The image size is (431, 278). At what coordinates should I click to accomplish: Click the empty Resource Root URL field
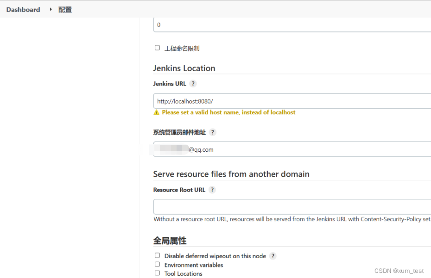tap(292, 207)
